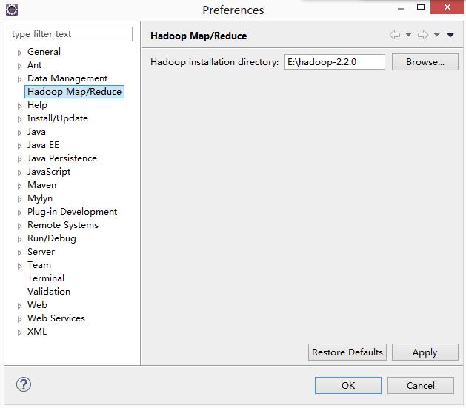Click the Hadoop installation directory field
The width and height of the screenshot is (466, 408).
(334, 62)
